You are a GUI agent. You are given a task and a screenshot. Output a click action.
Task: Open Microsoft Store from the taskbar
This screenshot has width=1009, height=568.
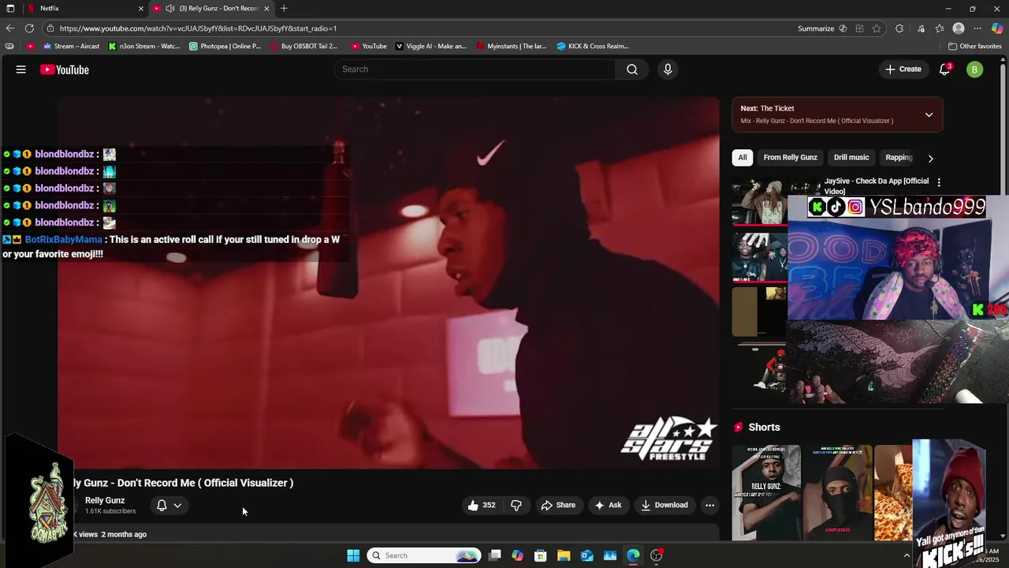[541, 555]
